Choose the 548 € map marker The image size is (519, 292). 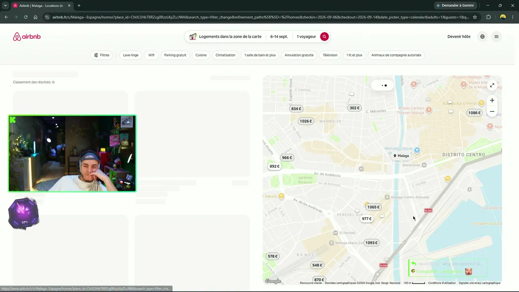317,265
